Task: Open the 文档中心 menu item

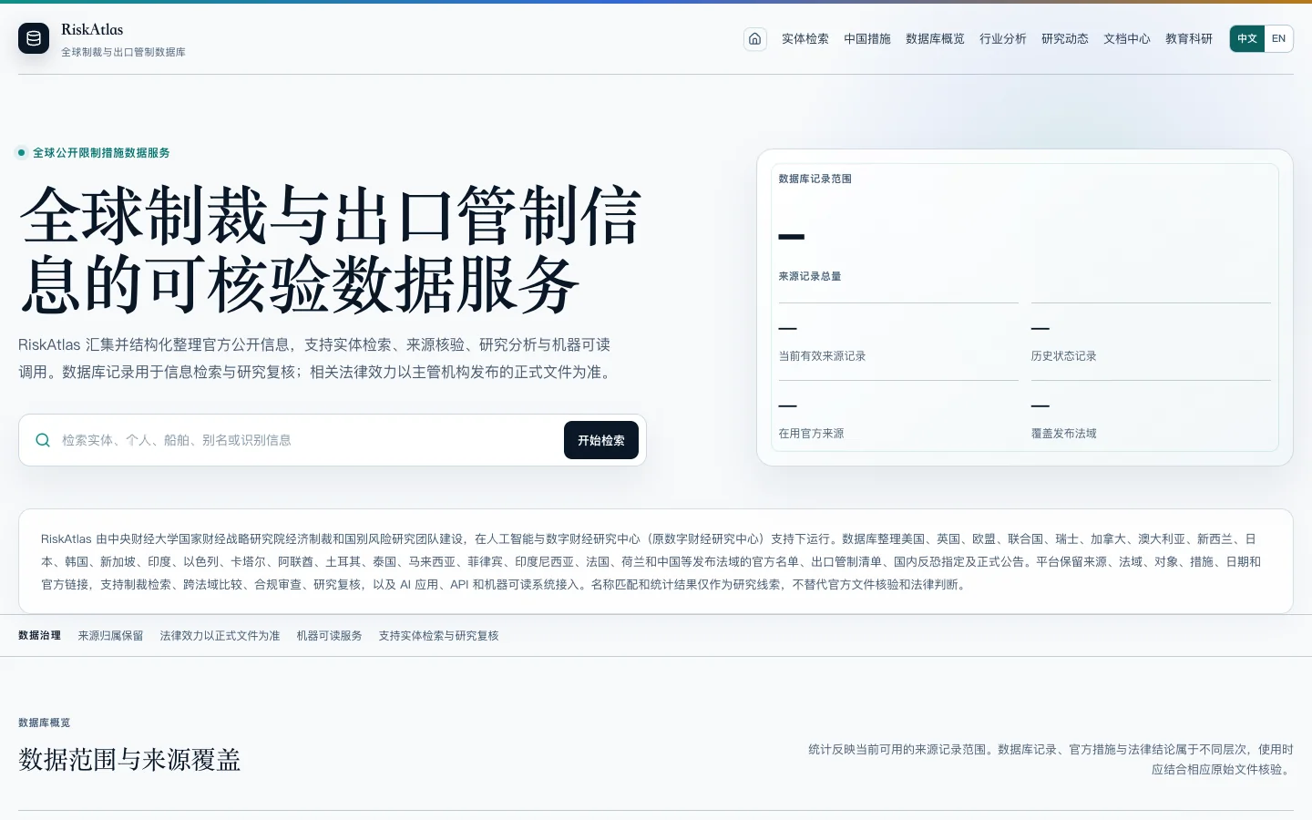Action: [1127, 38]
